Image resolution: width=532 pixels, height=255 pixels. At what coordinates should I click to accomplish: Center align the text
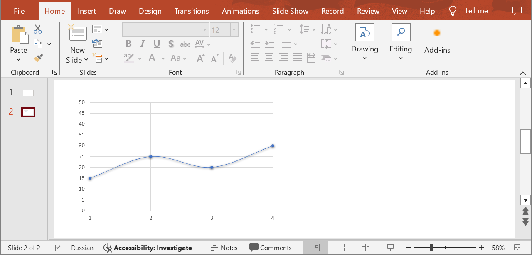[269, 58]
